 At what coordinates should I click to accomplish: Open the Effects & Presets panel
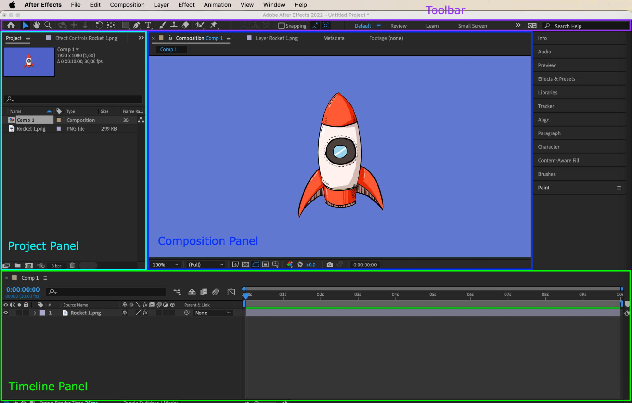point(556,79)
